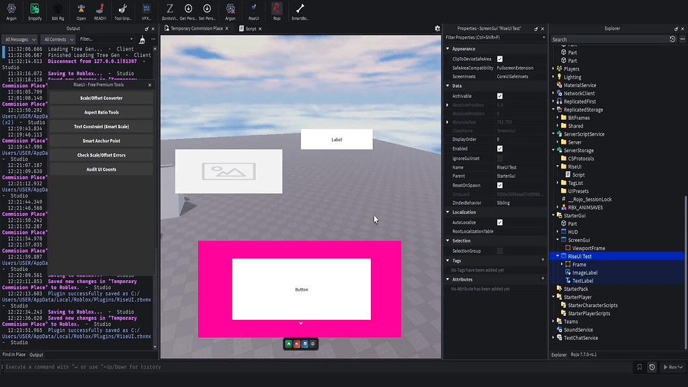
Task: Switch to Rojo 7.7.0-rc.1 tab
Action: point(584,355)
